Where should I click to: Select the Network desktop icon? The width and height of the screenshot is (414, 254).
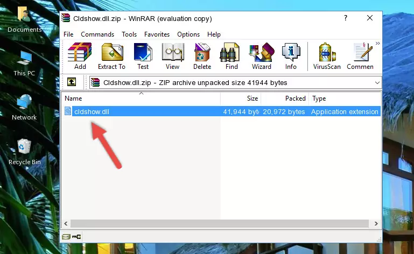click(x=24, y=108)
